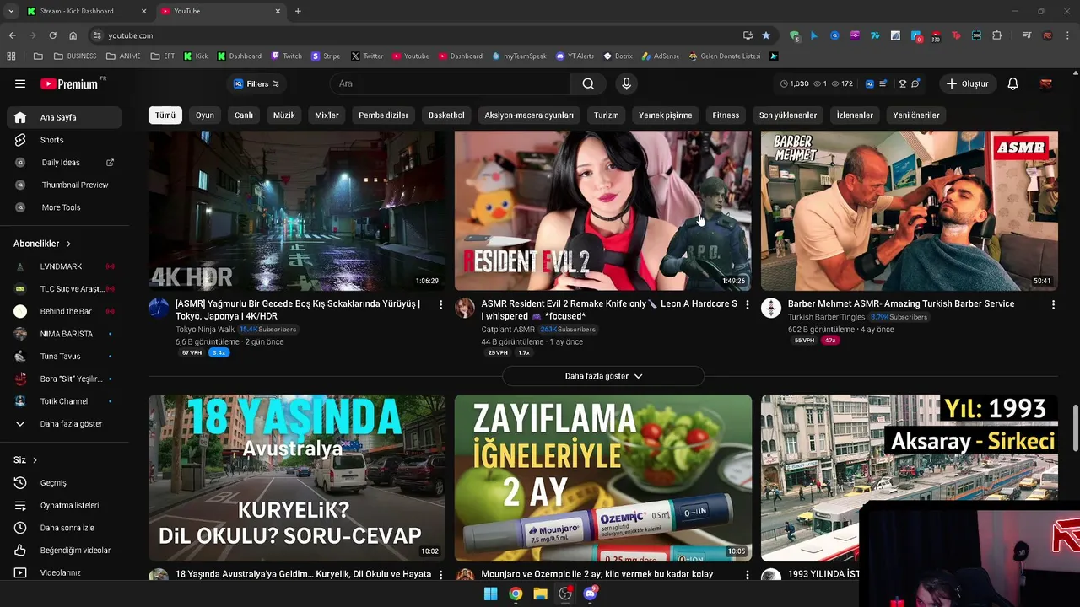
Task: Open the Stripe bookmark
Action: tap(326, 56)
